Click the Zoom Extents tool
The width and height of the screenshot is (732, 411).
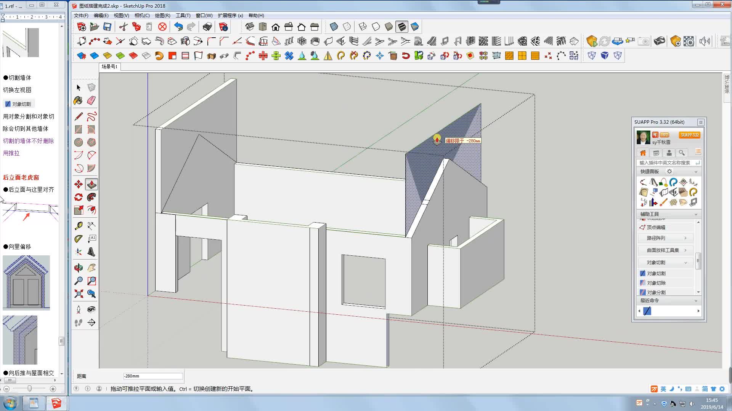click(79, 294)
